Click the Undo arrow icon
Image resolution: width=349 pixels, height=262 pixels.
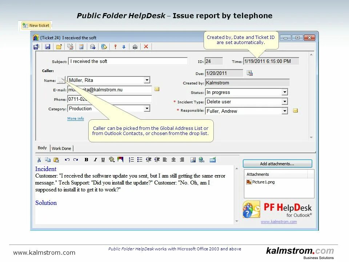(x=67, y=159)
